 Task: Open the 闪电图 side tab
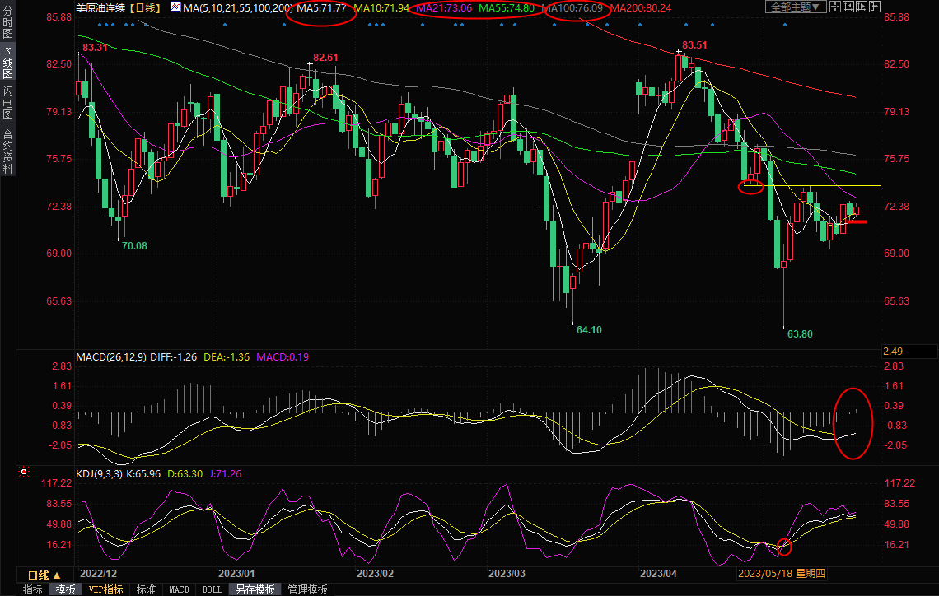(x=7, y=103)
